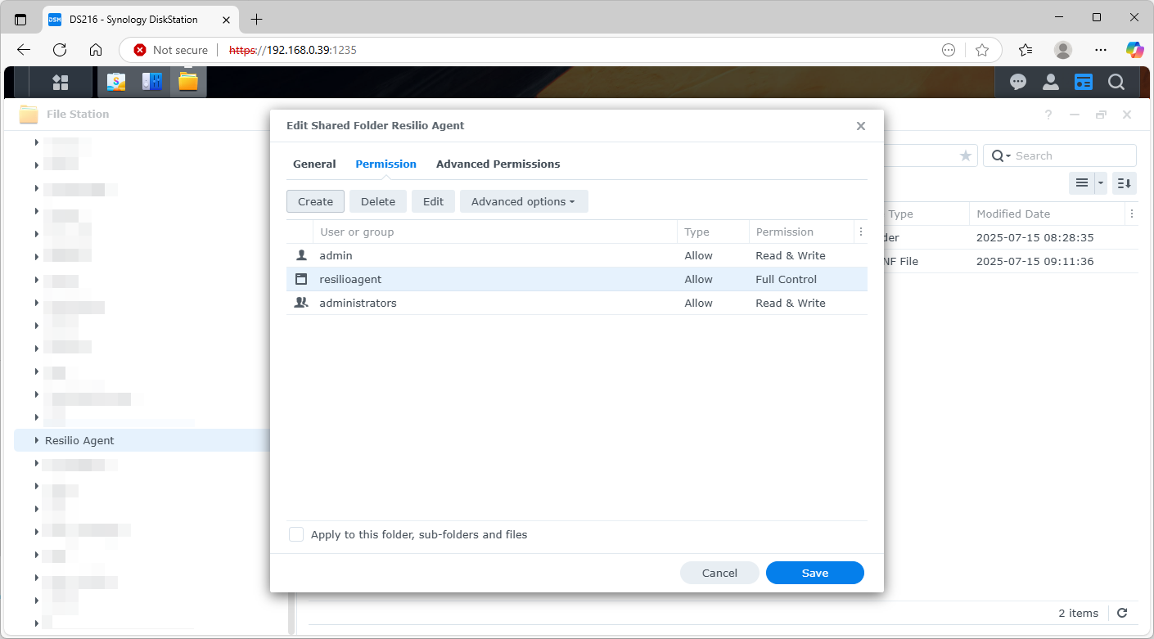Click the sort order icon
This screenshot has width=1154, height=639.
[1124, 182]
